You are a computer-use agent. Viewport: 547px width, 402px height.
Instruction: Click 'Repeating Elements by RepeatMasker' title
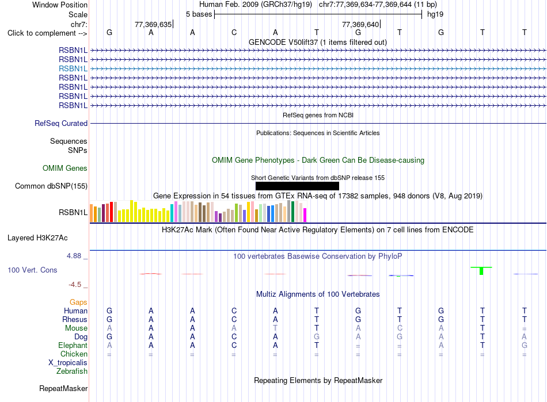(x=318, y=380)
